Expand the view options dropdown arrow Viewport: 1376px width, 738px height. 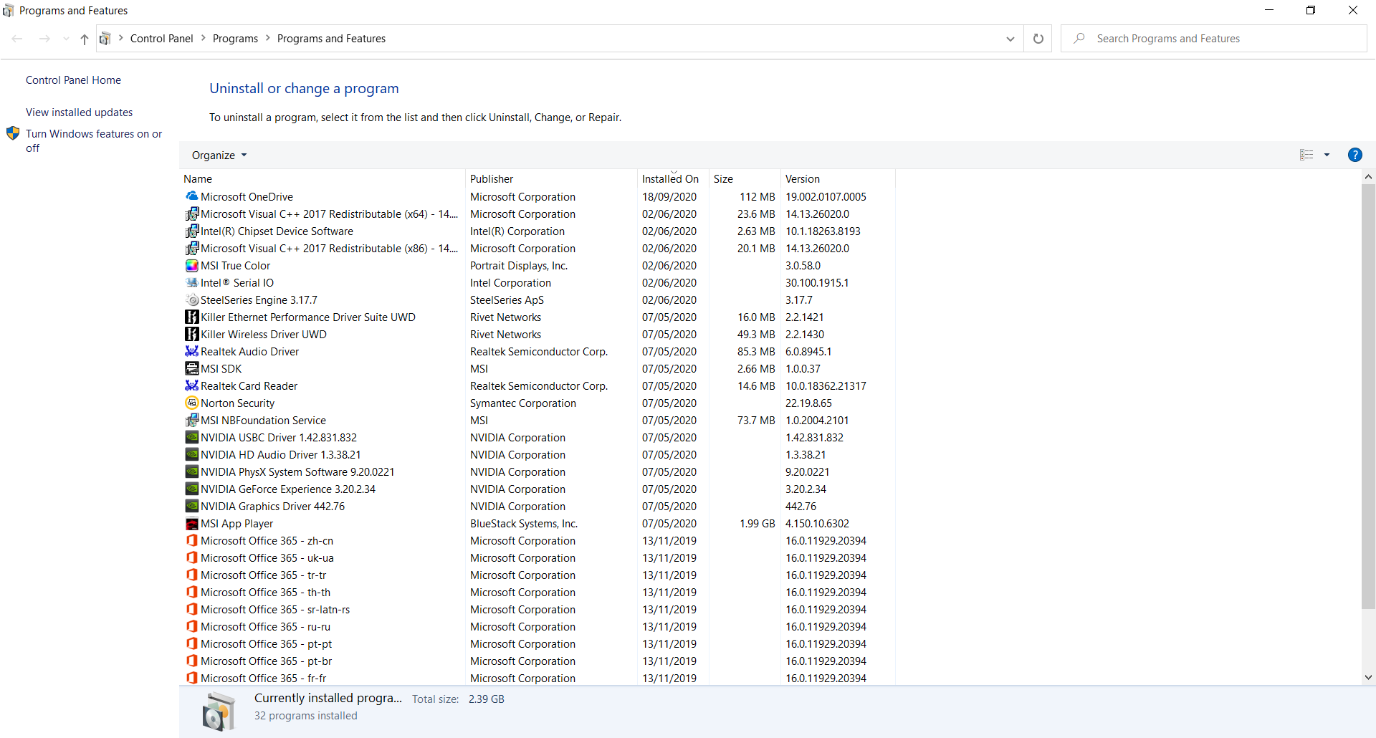[1327, 155]
